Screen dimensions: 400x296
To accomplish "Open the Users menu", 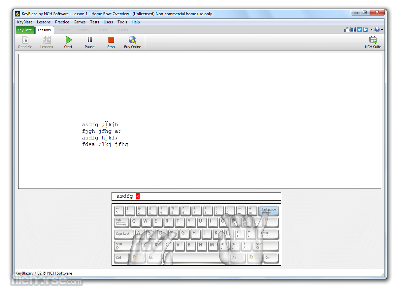I will 108,22.
